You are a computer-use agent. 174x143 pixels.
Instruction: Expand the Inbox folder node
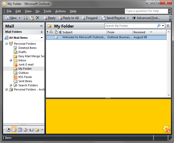point(11,60)
